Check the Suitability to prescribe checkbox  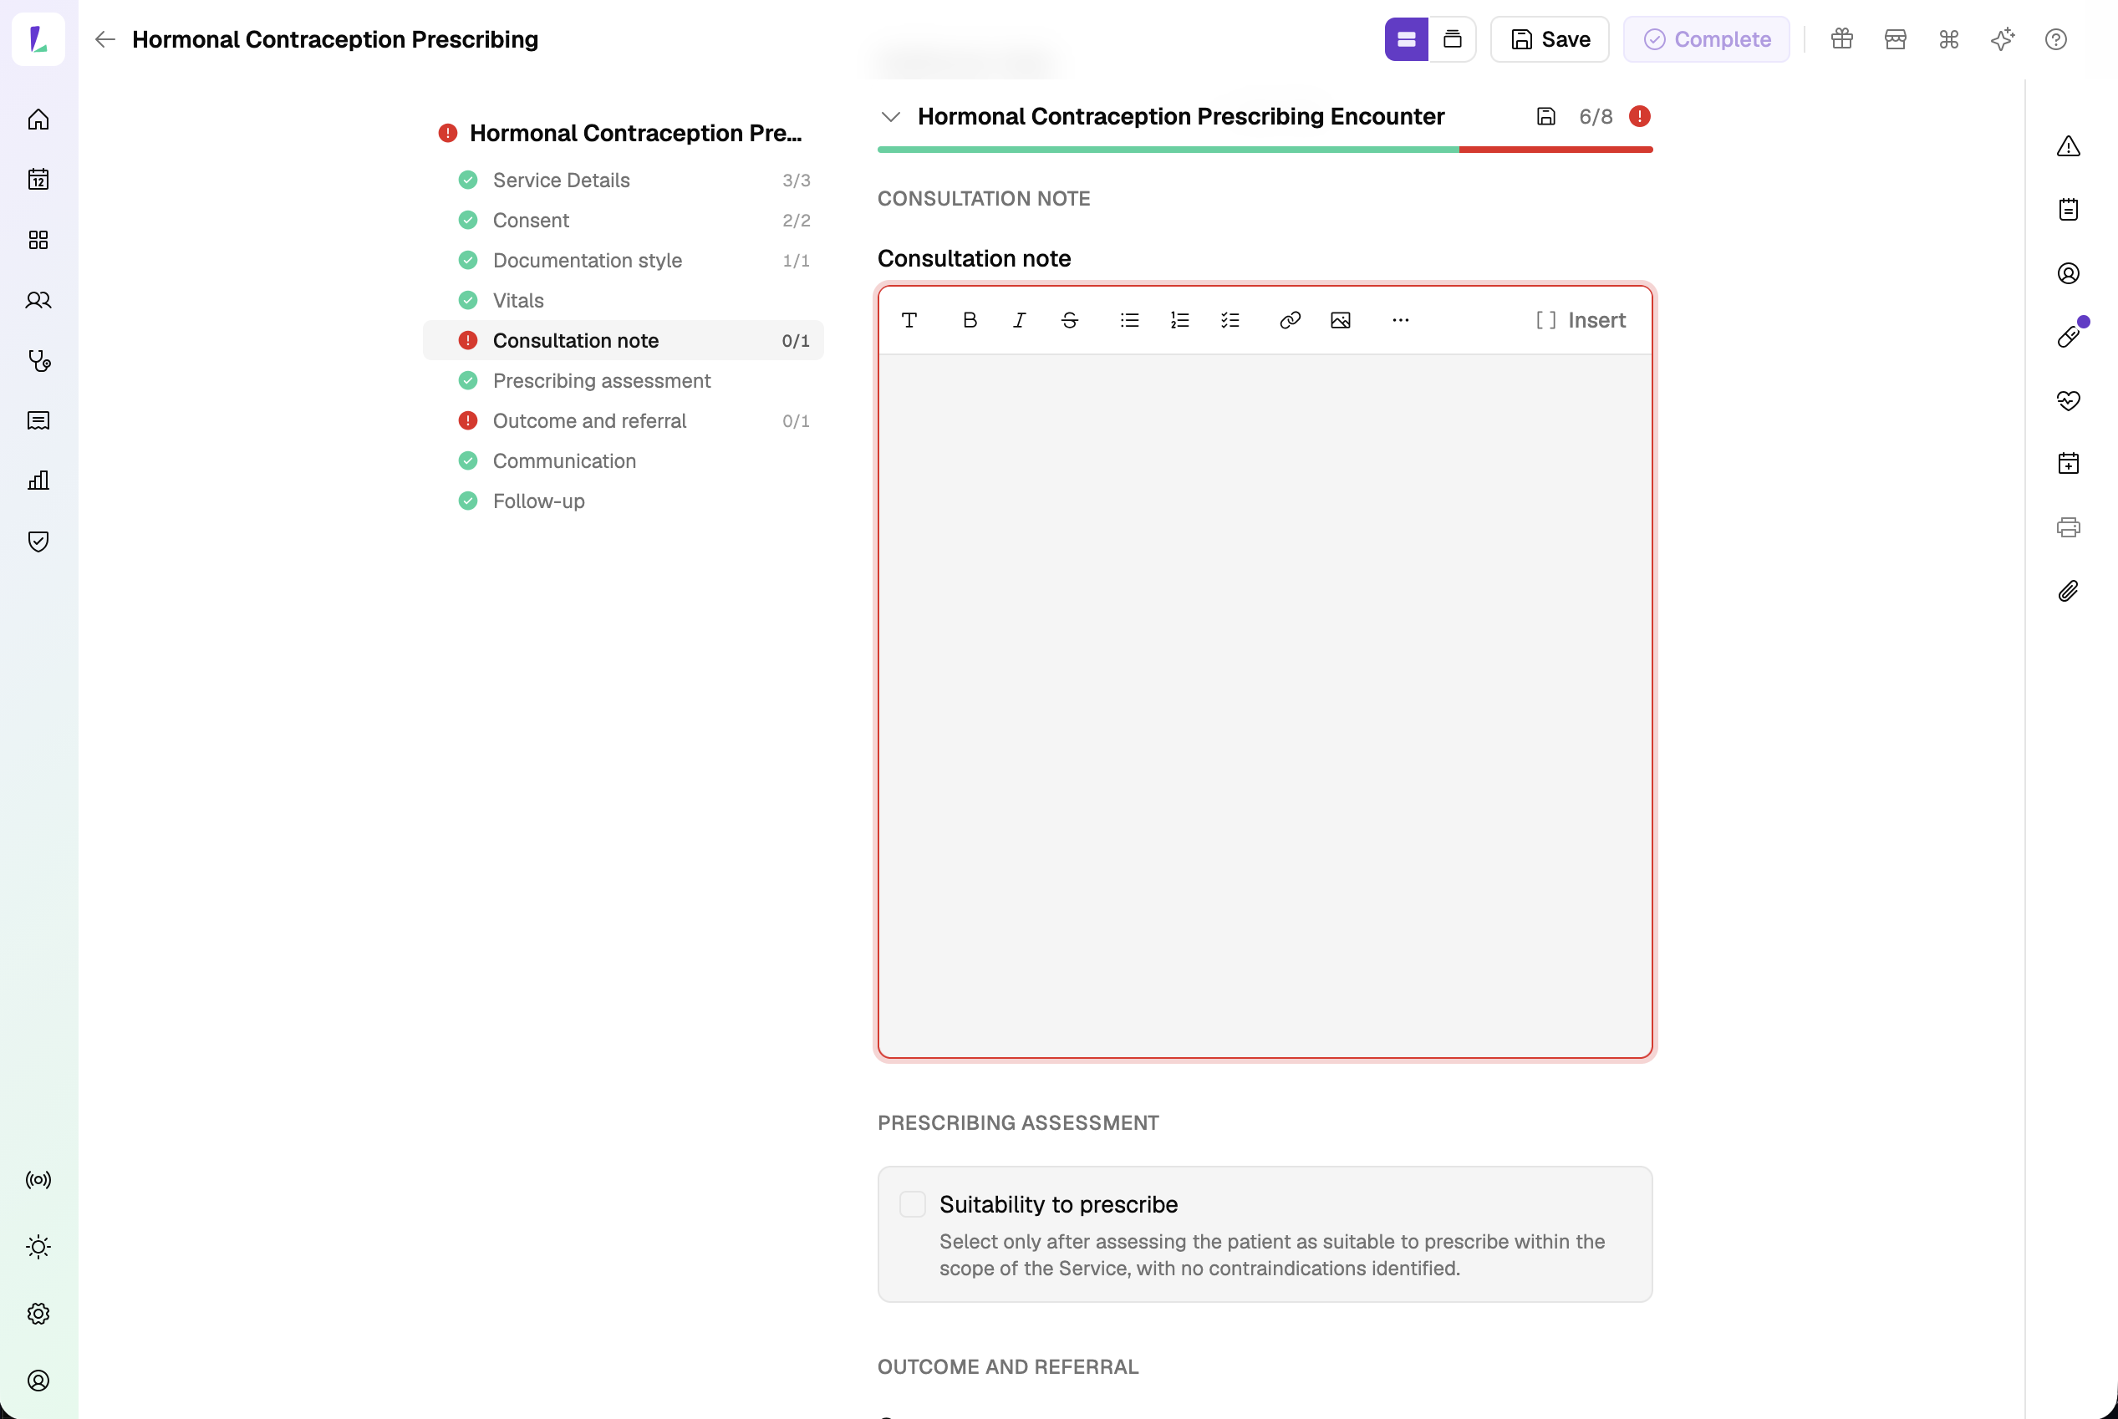pos(913,1204)
